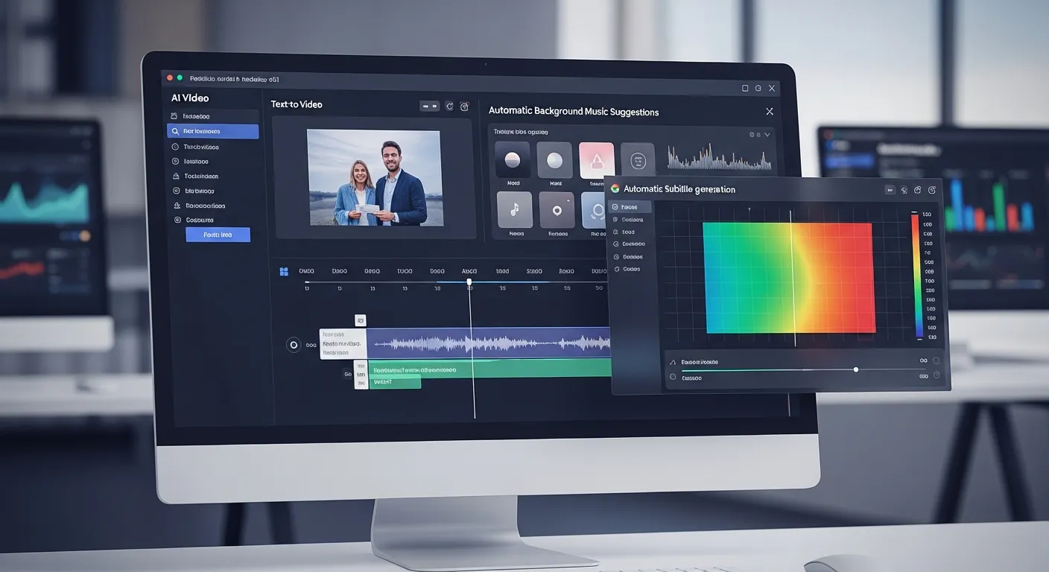This screenshot has width=1049, height=572.
Task: Click the waveform preview in Music Suggestions
Action: coord(719,158)
